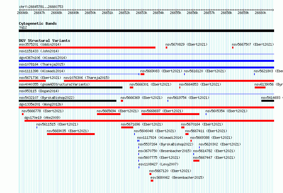Select the nsv5614782 (Ebert2021) variant label
283x193 pixels.
pos(214,151)
